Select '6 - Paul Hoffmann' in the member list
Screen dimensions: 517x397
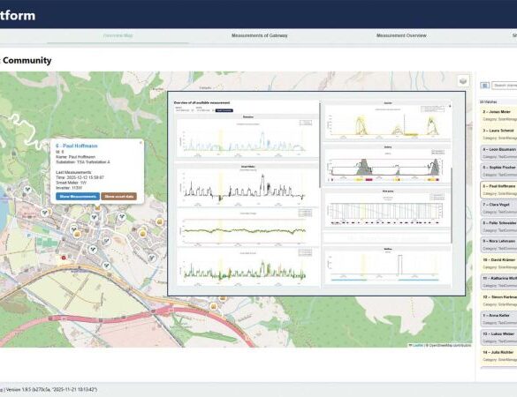(x=498, y=190)
